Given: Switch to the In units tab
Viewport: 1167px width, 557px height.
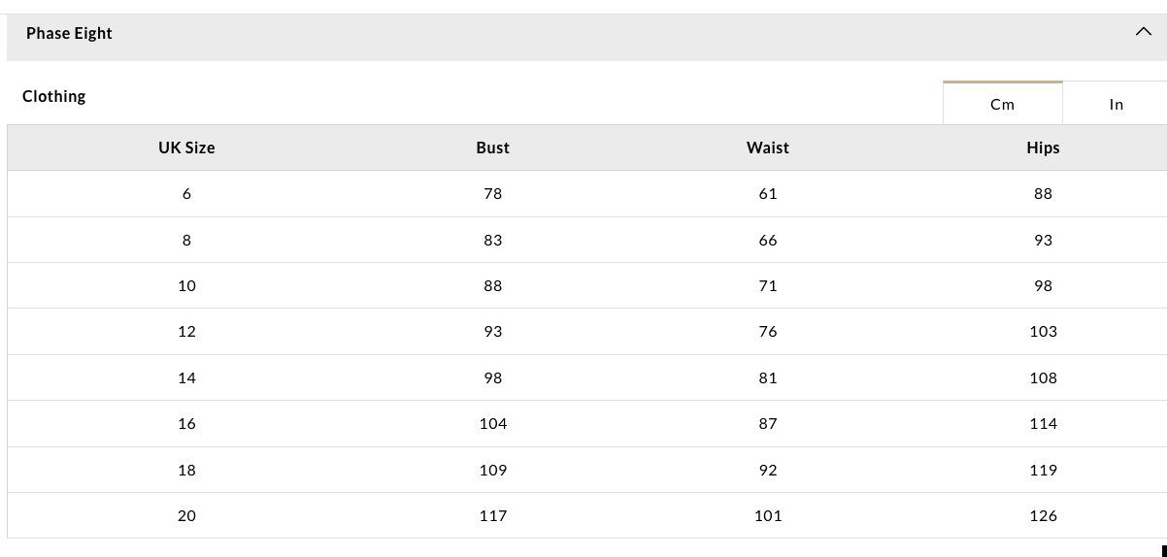Looking at the screenshot, I should (x=1116, y=104).
